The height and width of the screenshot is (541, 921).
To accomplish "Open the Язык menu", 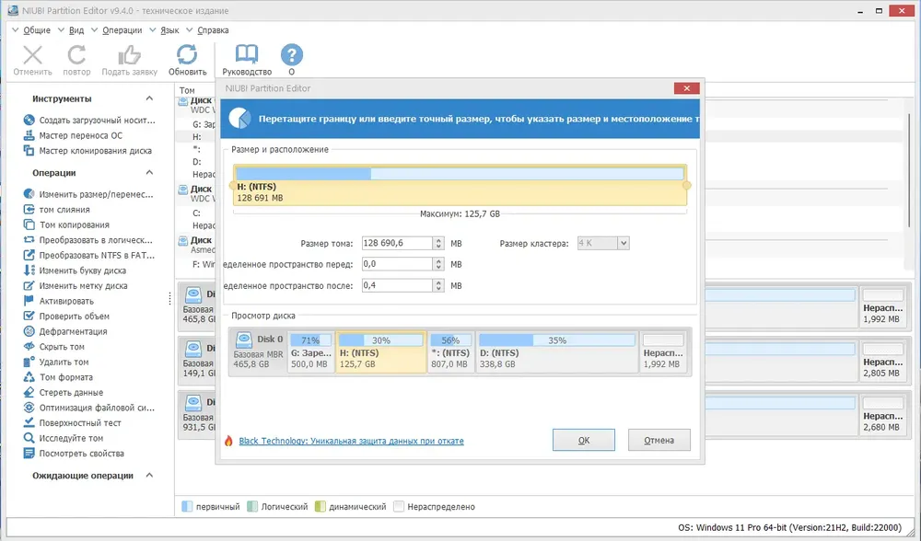I will pos(169,30).
